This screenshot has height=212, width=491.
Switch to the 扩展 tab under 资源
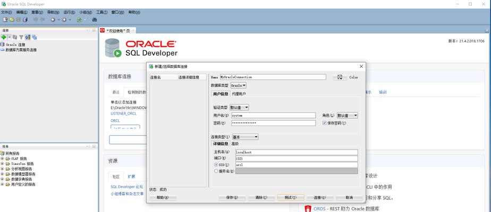pos(132,176)
